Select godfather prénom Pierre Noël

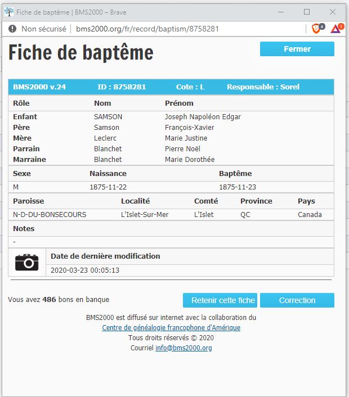[182, 148]
